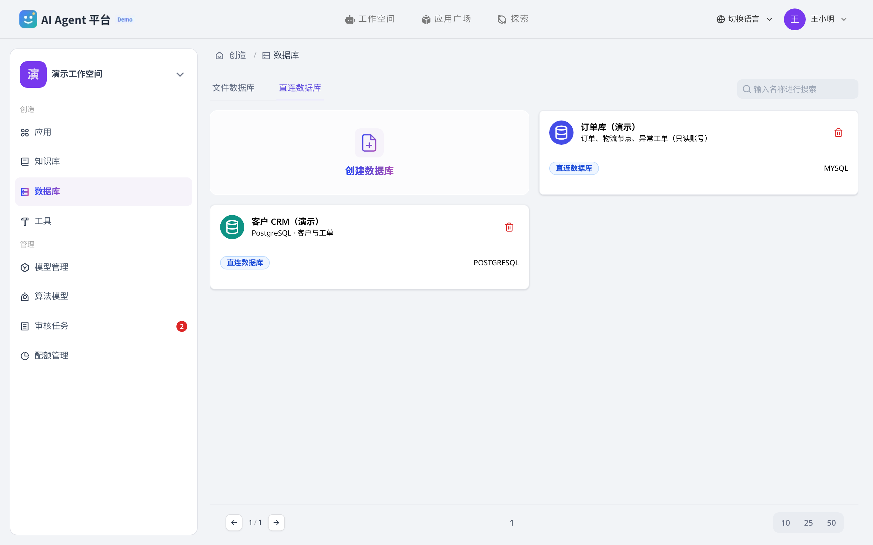Viewport: 873px width, 545px height.
Task: Click the red 2 badge on 审核任务
Action: 182,326
